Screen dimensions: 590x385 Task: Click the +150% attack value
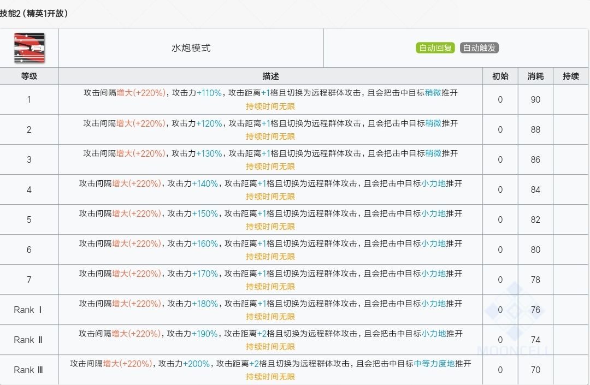[205, 214]
